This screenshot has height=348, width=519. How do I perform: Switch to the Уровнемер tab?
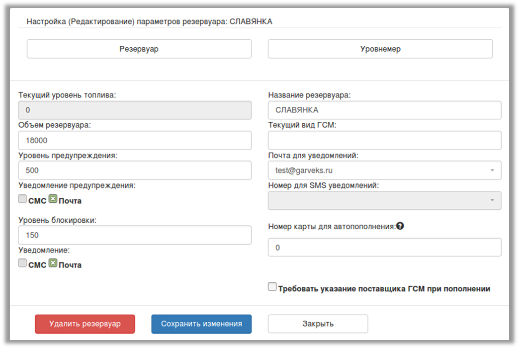click(x=380, y=49)
